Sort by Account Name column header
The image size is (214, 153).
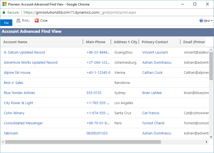(x=15, y=42)
